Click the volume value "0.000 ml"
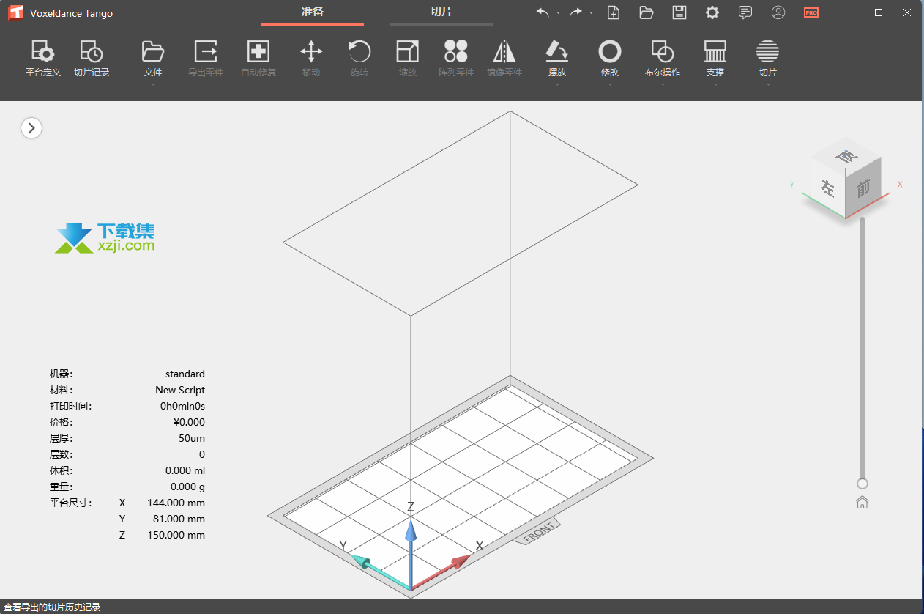This screenshot has height=614, width=924. click(x=185, y=470)
